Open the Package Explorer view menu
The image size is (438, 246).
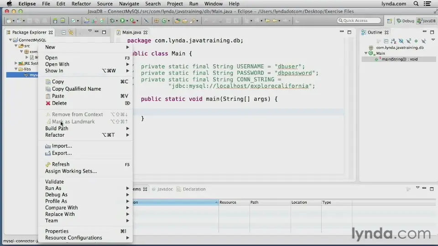point(90,31)
